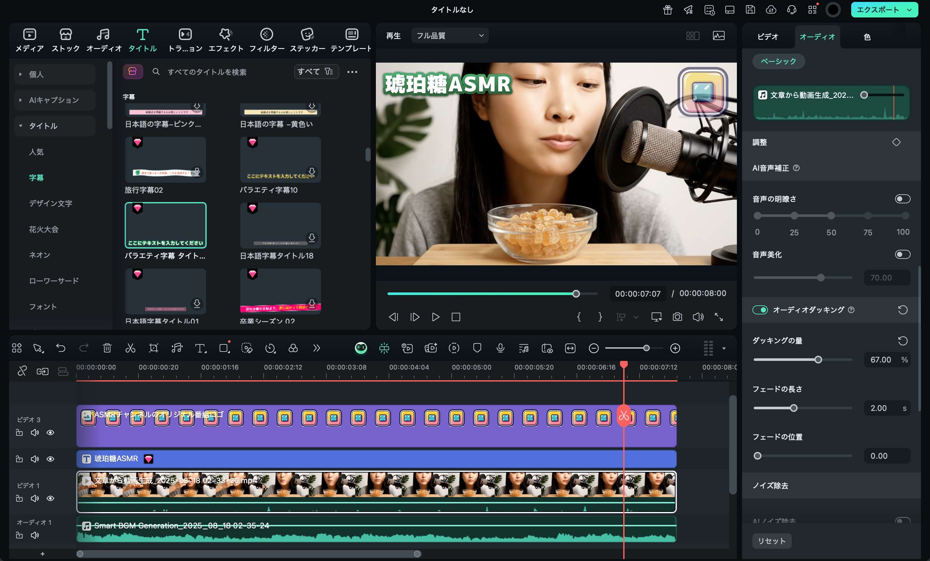This screenshot has width=930, height=561.
Task: Mute the ビデオ 3 track speaker
Action: pyautogui.click(x=35, y=432)
